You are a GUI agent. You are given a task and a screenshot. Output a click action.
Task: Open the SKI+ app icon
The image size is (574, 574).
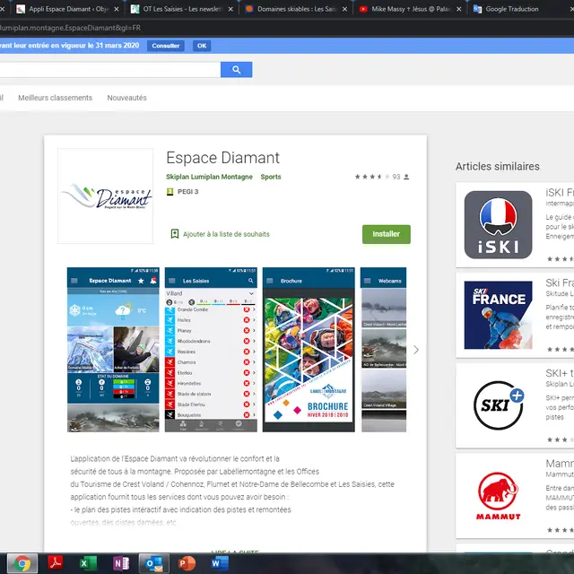click(498, 405)
